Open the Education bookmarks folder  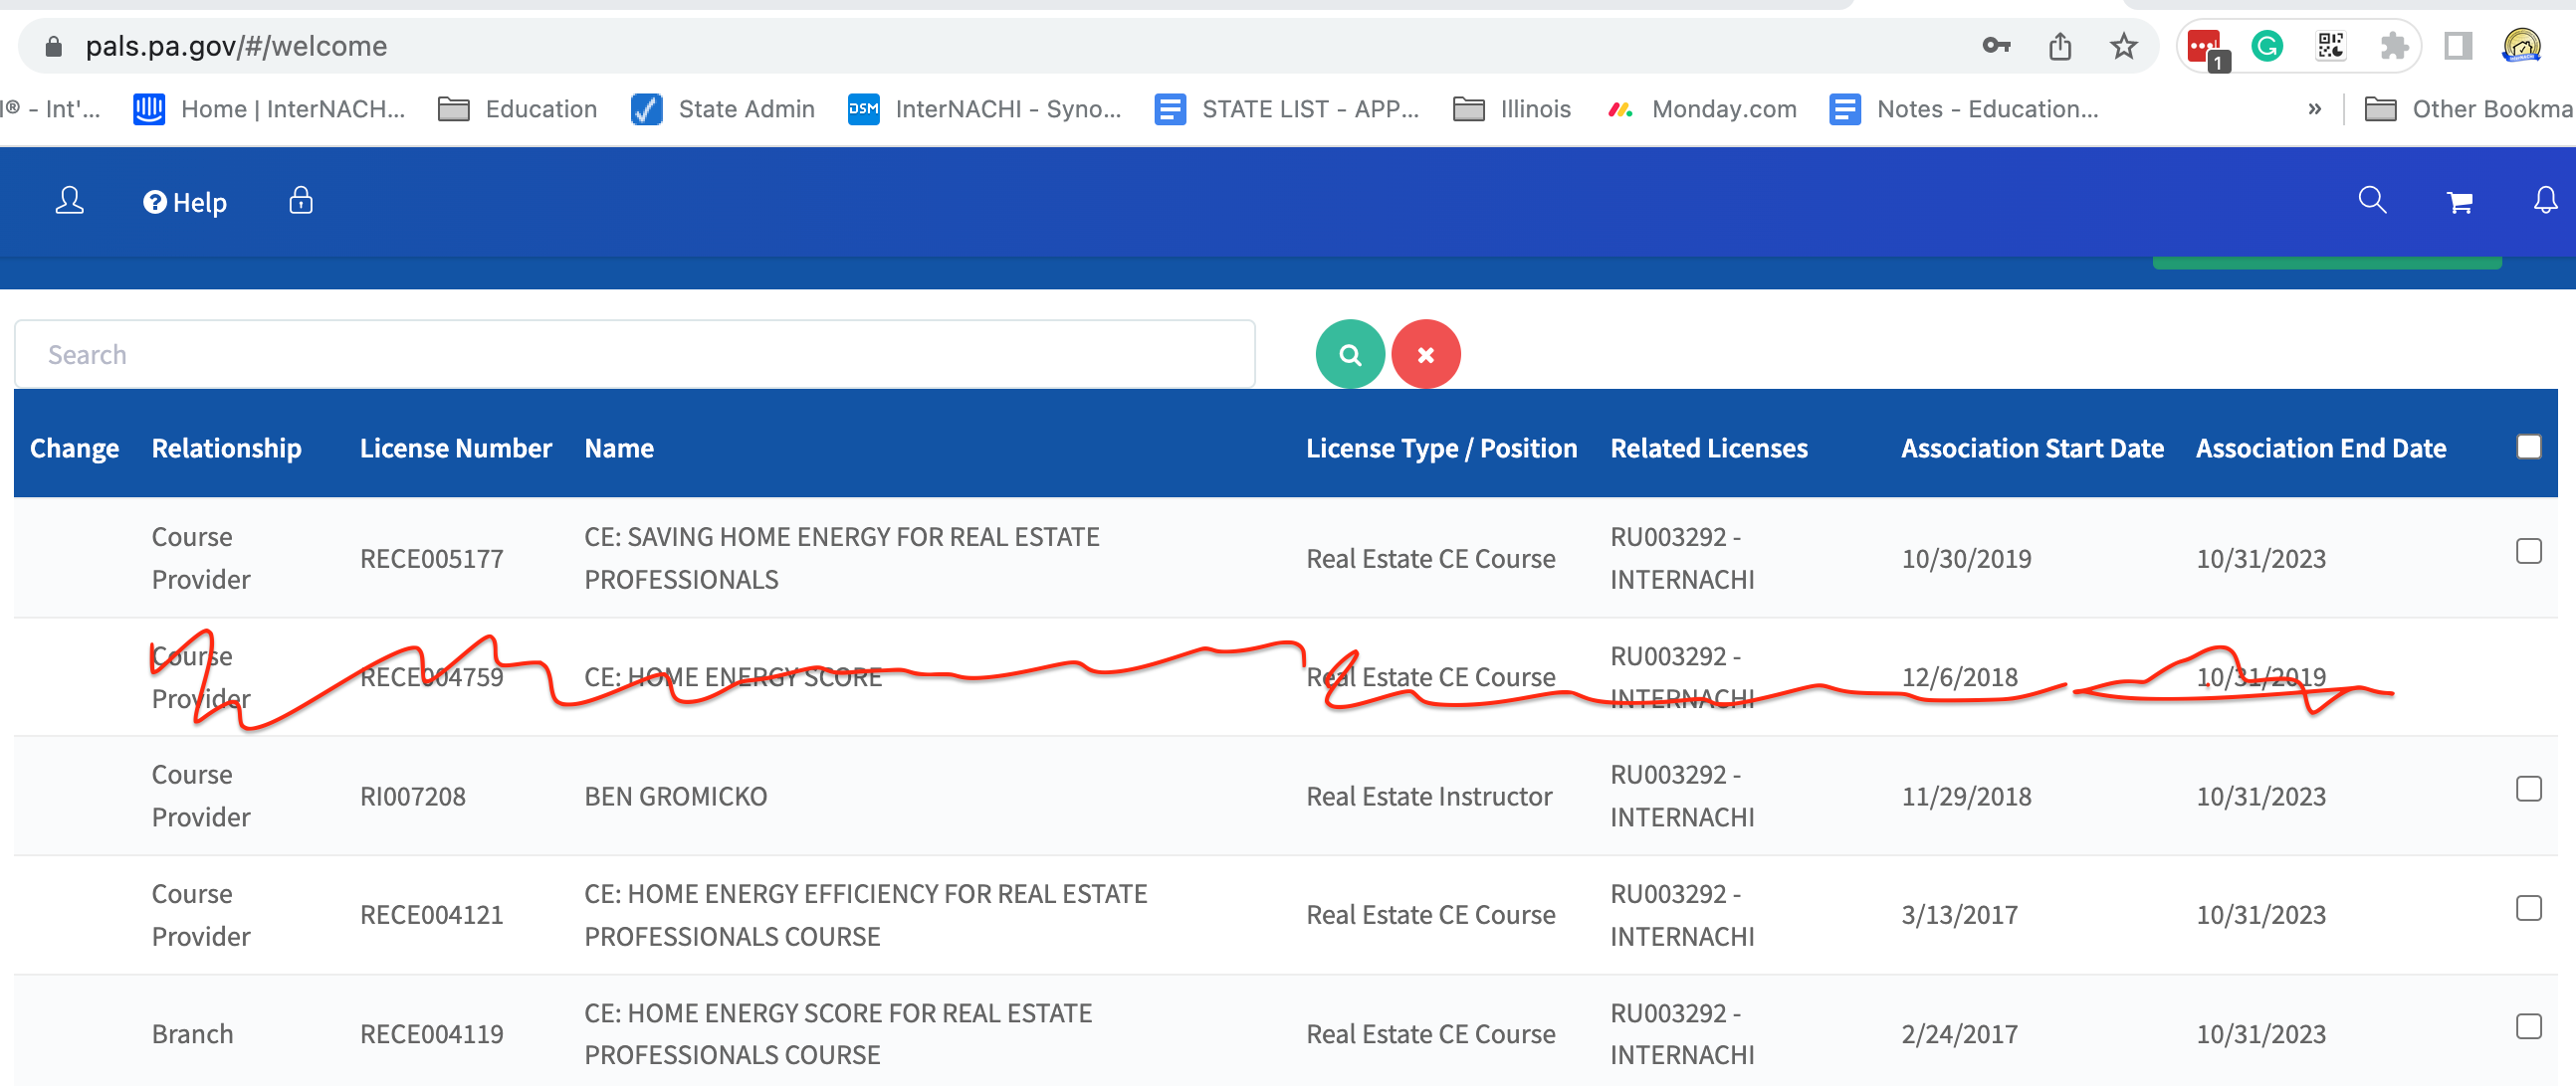pos(518,109)
